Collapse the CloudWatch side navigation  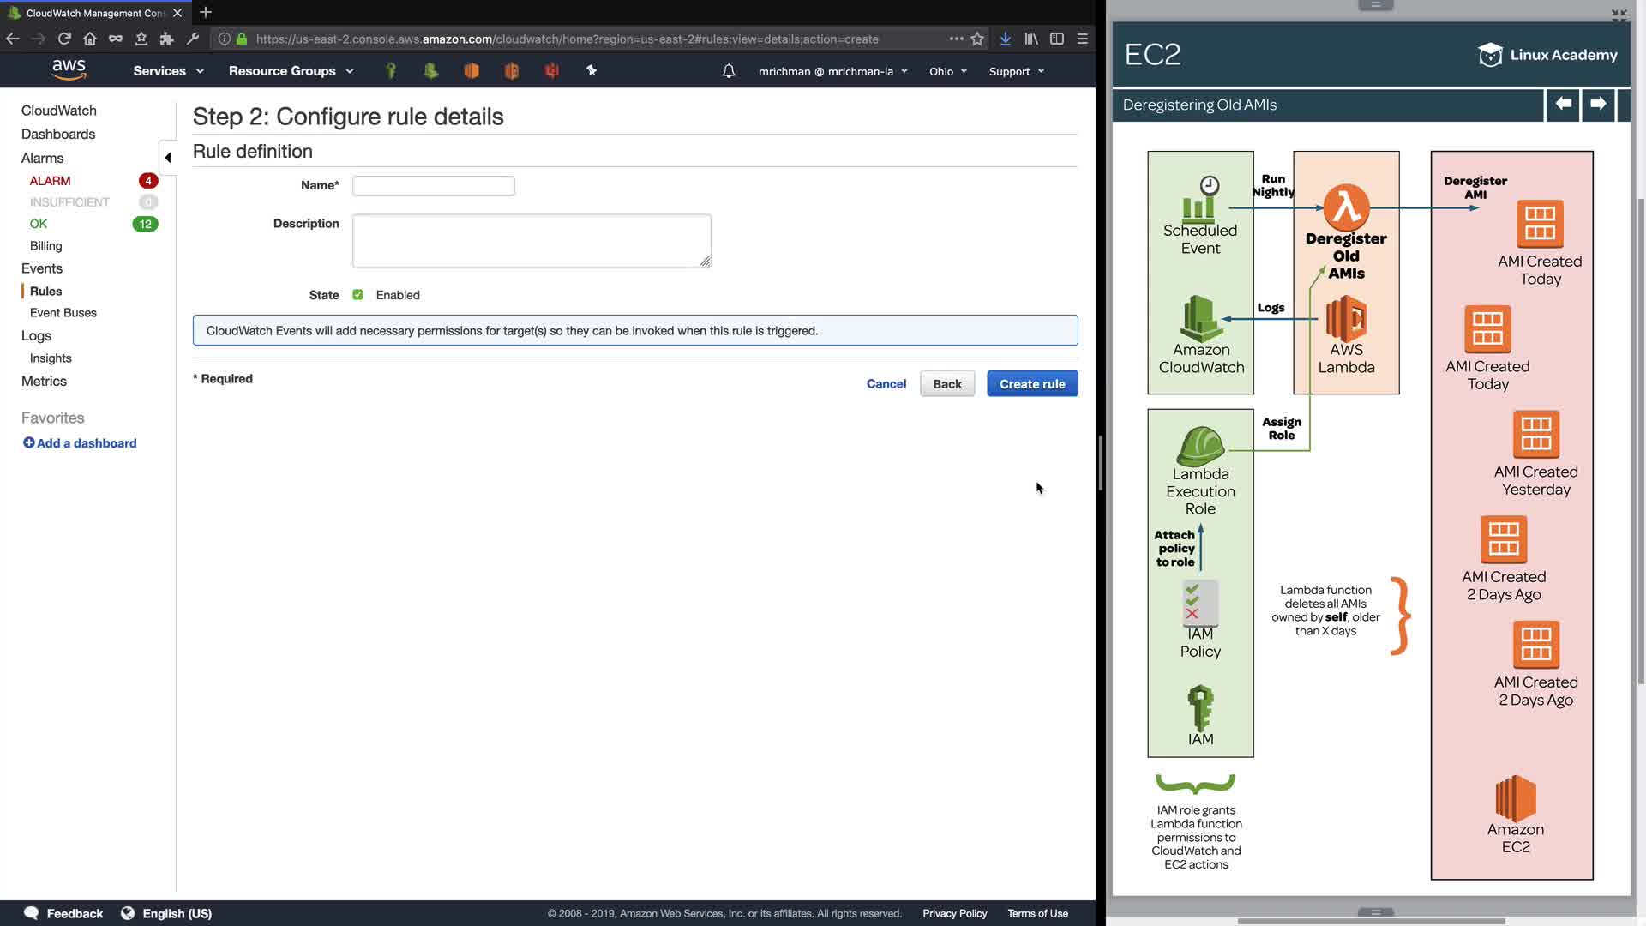coord(168,158)
